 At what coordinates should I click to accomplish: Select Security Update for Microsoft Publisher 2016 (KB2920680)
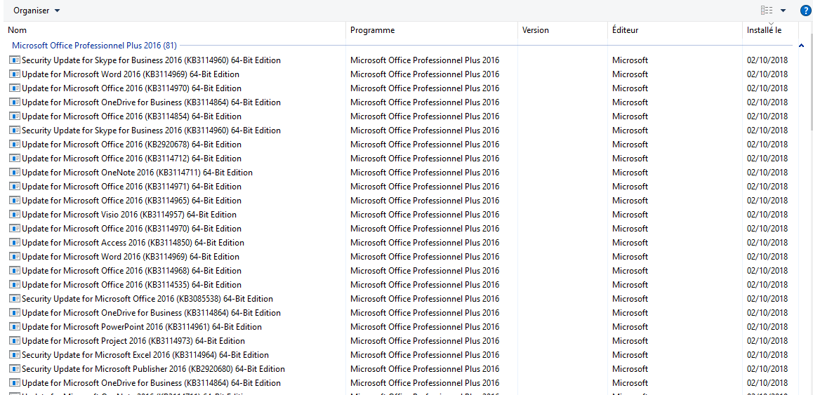pyautogui.click(x=154, y=368)
